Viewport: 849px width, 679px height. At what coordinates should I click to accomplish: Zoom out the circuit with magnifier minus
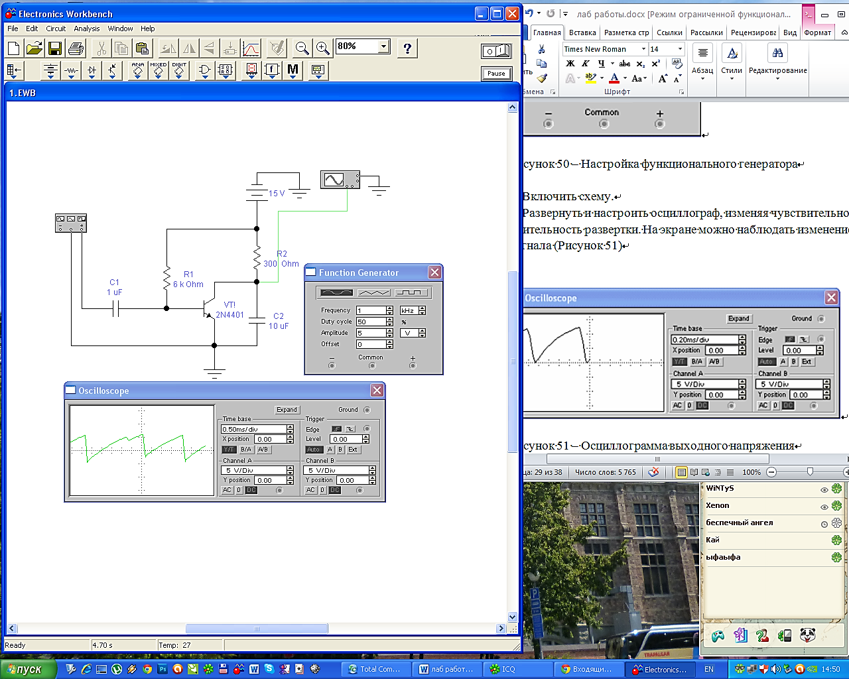point(302,48)
